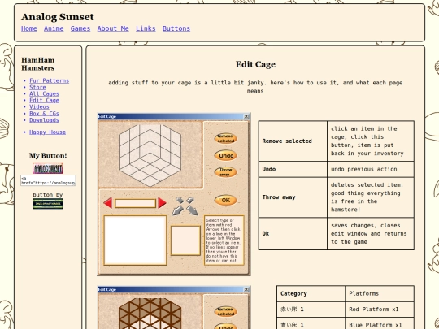Click the 'undo previous action' description cell
The image size is (439, 329).
coord(371,169)
